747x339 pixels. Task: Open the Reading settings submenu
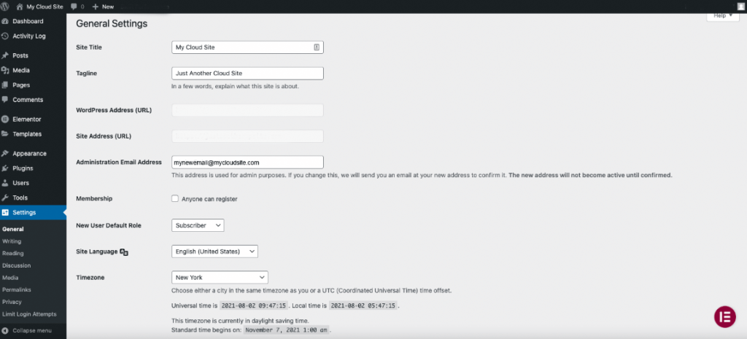(13, 253)
